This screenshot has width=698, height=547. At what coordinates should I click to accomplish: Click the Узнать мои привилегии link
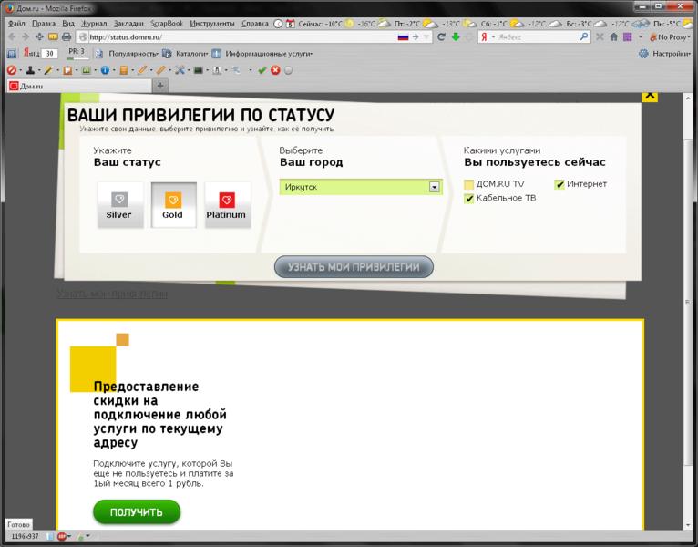click(112, 294)
